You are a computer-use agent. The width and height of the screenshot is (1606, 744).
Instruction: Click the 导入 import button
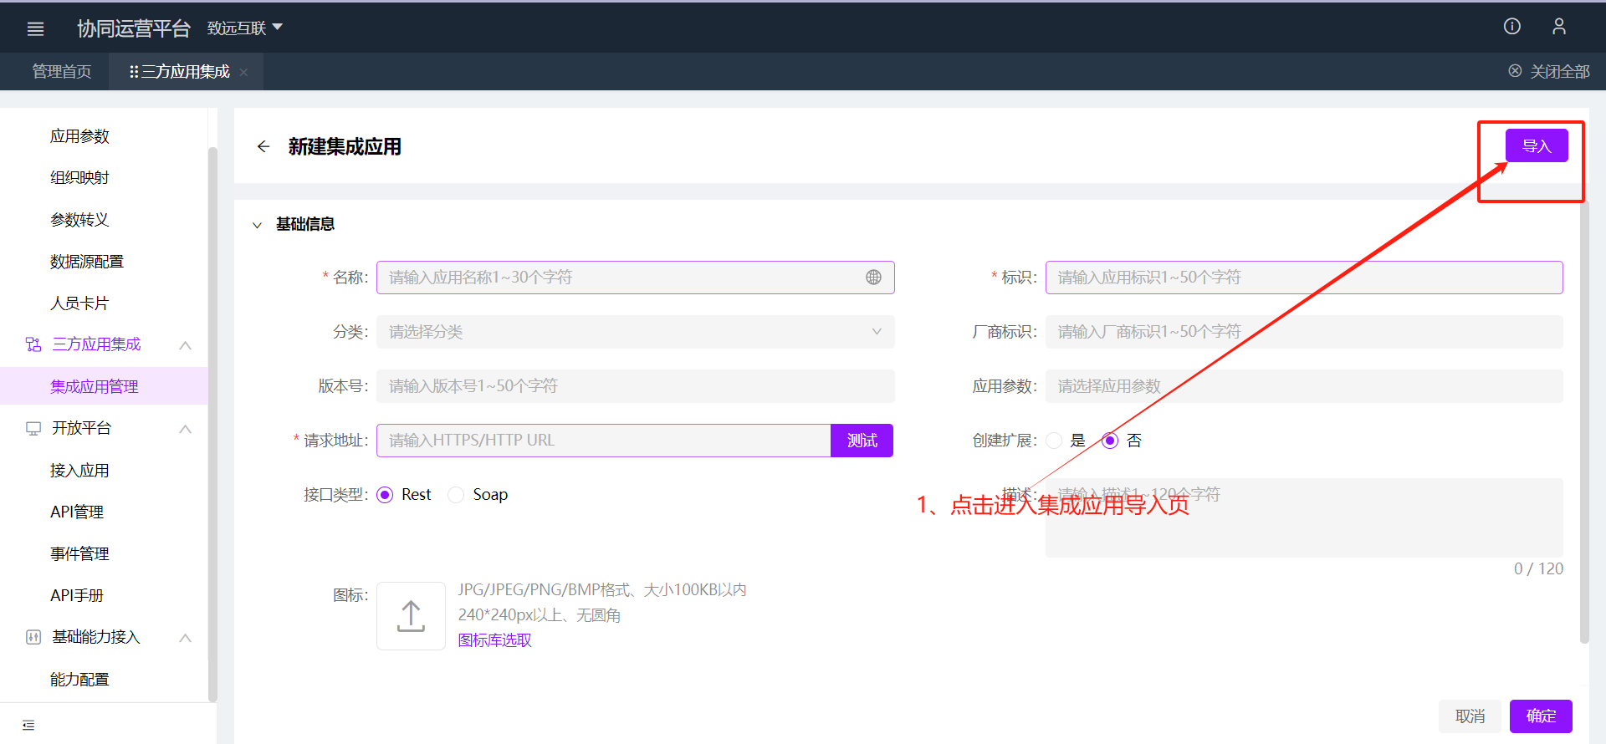click(x=1537, y=146)
